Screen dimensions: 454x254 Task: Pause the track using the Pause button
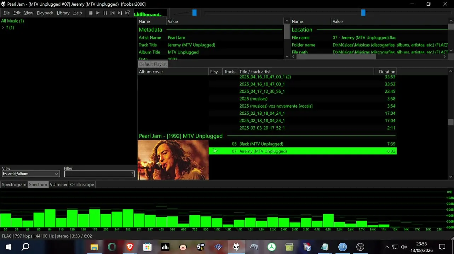pyautogui.click(x=105, y=13)
